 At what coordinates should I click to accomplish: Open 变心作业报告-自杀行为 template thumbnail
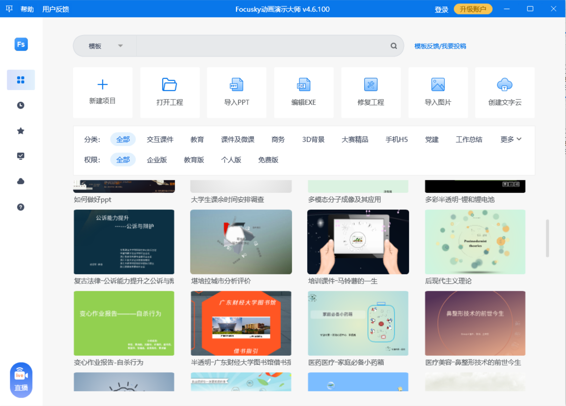click(x=124, y=323)
